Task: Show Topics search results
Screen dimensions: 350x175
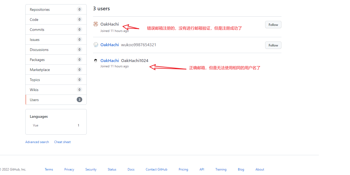Action: tap(56, 80)
